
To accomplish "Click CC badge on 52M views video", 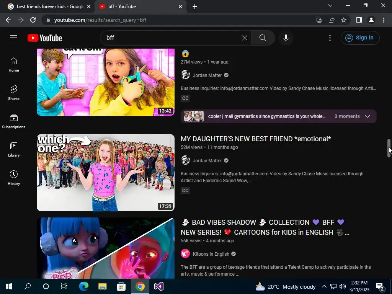I will [185, 191].
